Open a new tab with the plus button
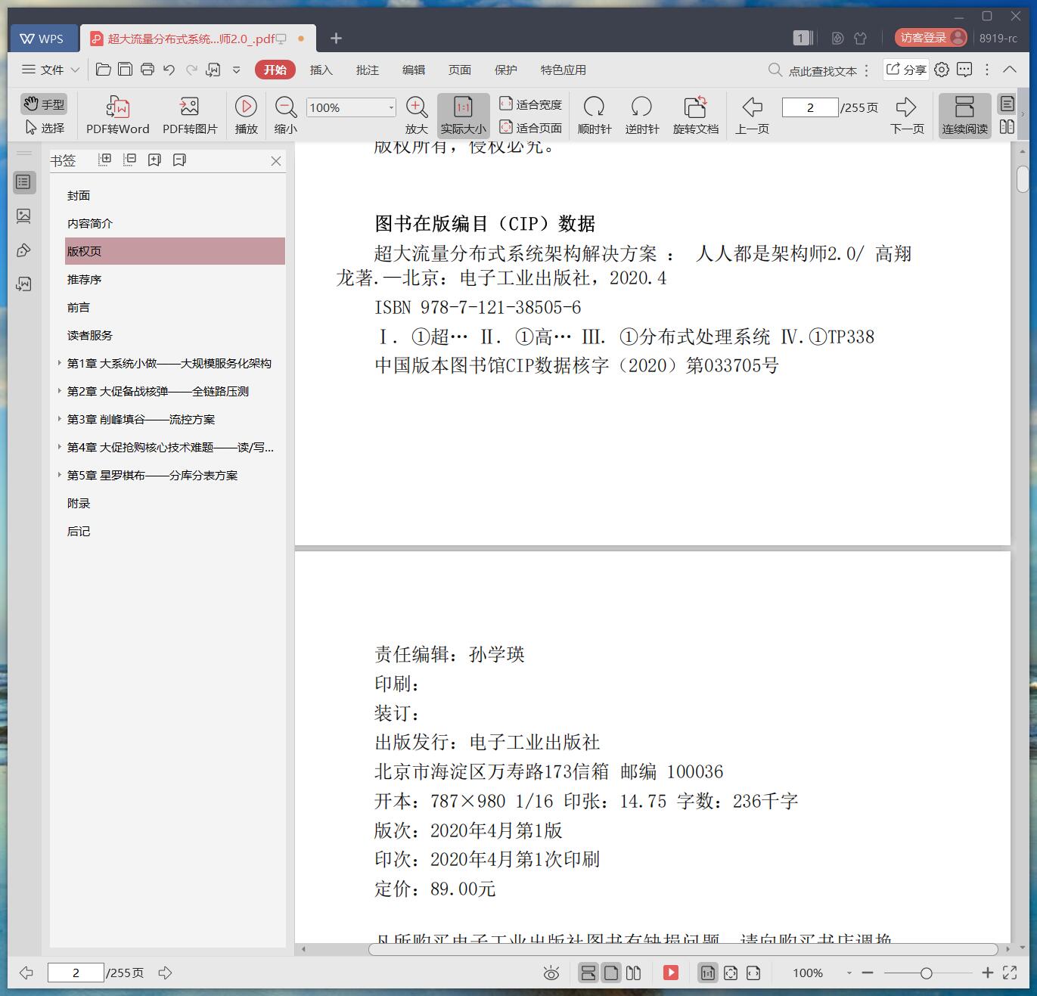Screen dimensions: 1037x996 coord(337,38)
